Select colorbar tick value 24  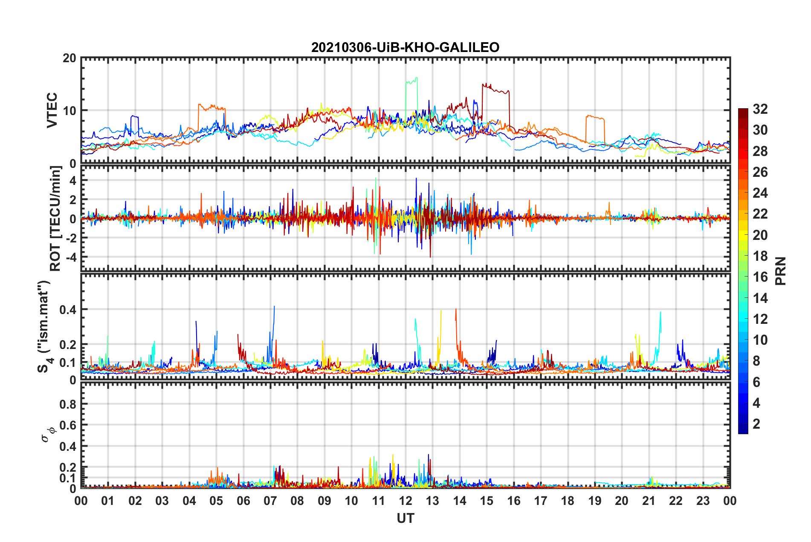coord(760,193)
